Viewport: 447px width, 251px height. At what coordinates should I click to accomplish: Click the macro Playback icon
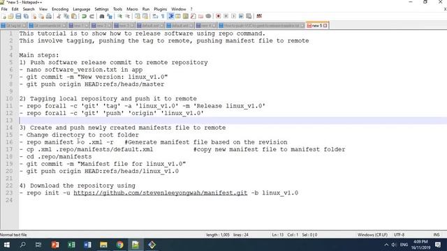[x=233, y=16]
